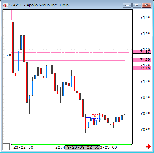Image resolution: width=154 pixels, height=153 pixels.
Task: Click the 7080 price scale value
Action: 145,97
